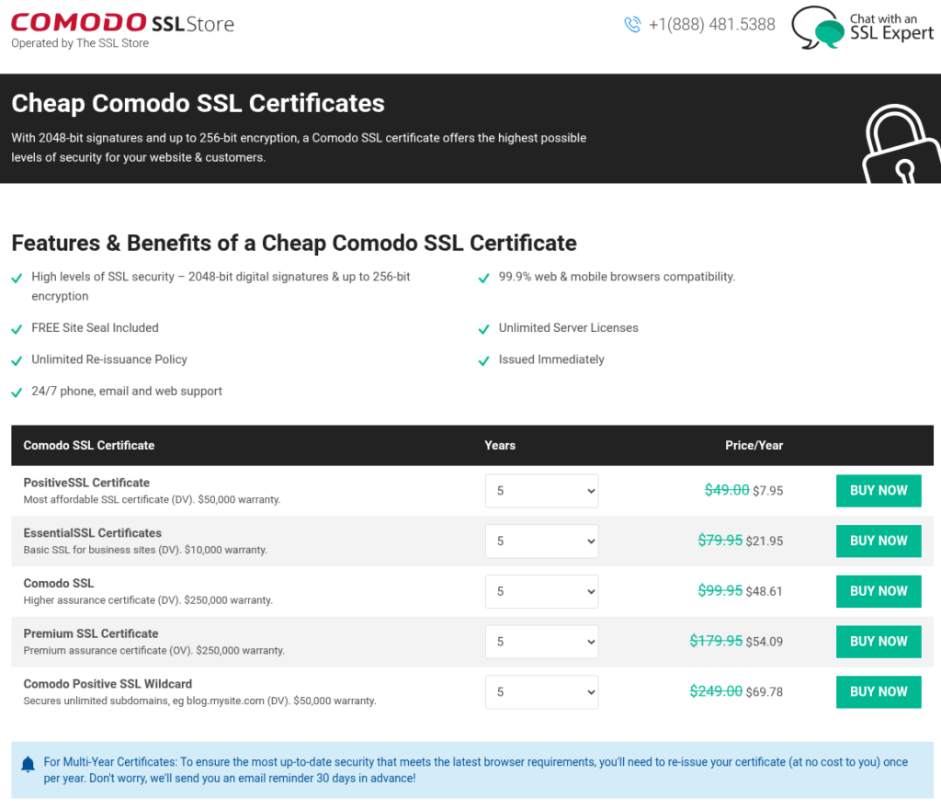
Task: Click the checkmark near Unlimited Re-issuance Policy
Action: 17,359
